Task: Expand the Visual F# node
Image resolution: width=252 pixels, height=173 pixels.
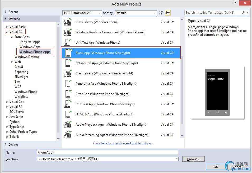Action: point(7,106)
